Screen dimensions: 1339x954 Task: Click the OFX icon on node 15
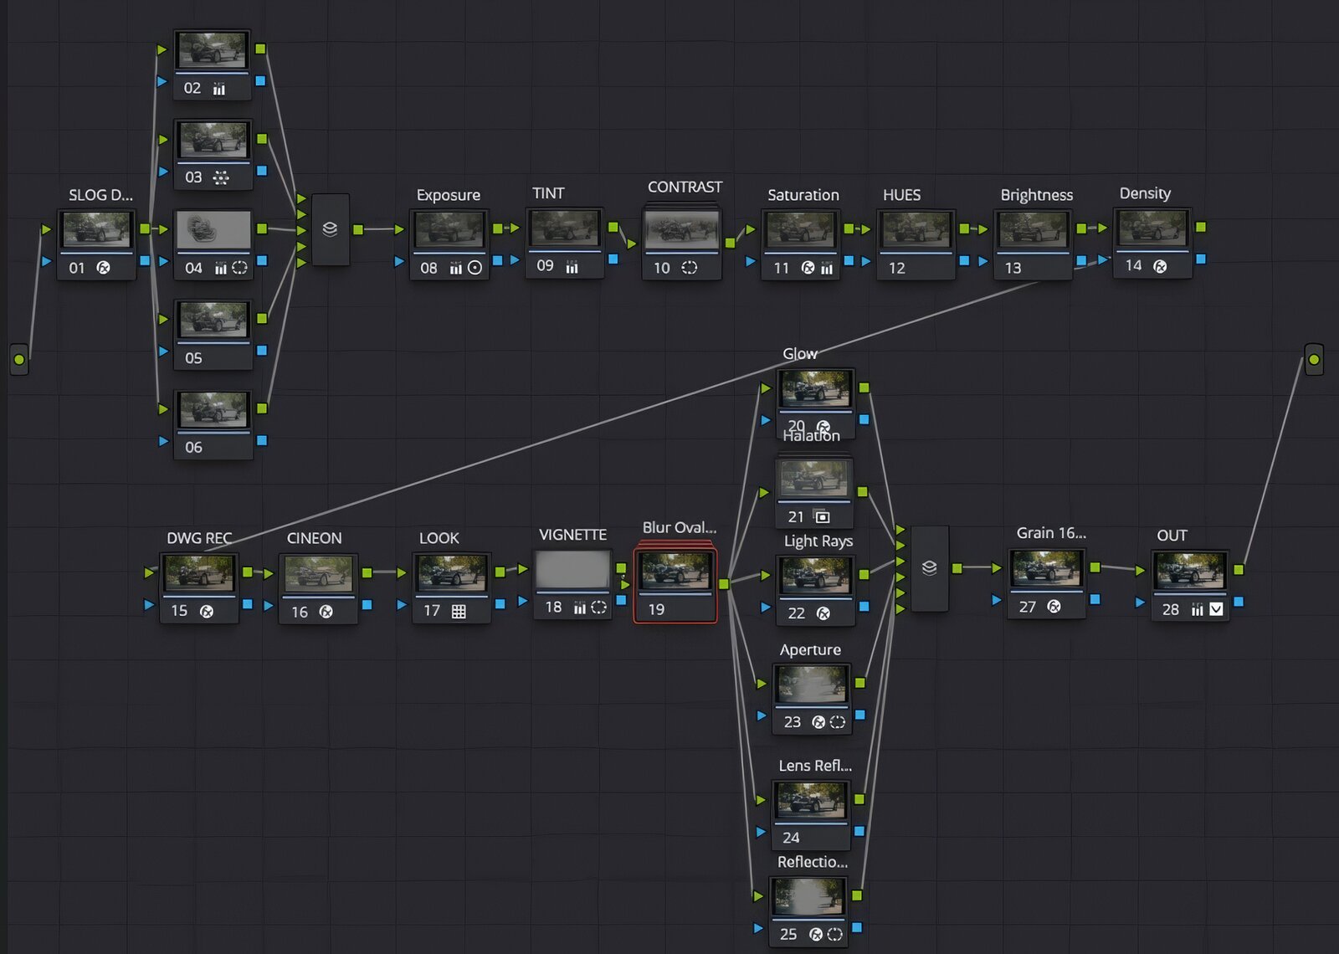(207, 612)
